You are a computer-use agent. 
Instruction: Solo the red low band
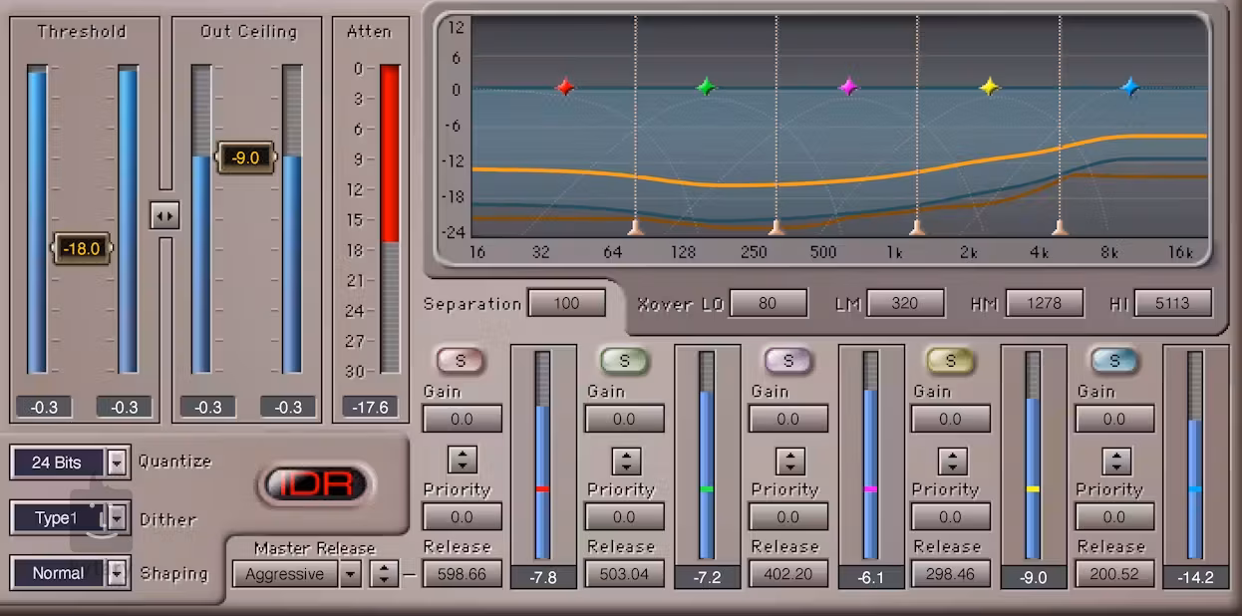pos(461,361)
